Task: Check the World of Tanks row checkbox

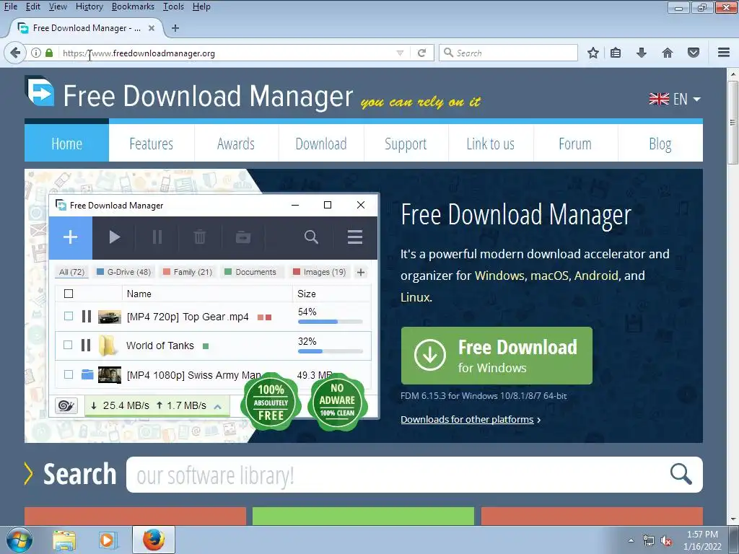Action: 68,346
